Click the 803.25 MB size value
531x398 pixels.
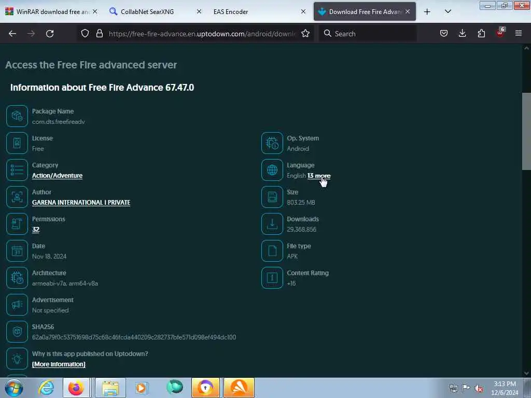(x=301, y=203)
